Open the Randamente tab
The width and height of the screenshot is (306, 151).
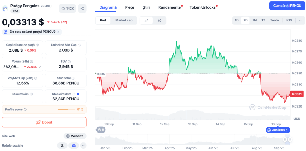pyautogui.click(x=169, y=7)
